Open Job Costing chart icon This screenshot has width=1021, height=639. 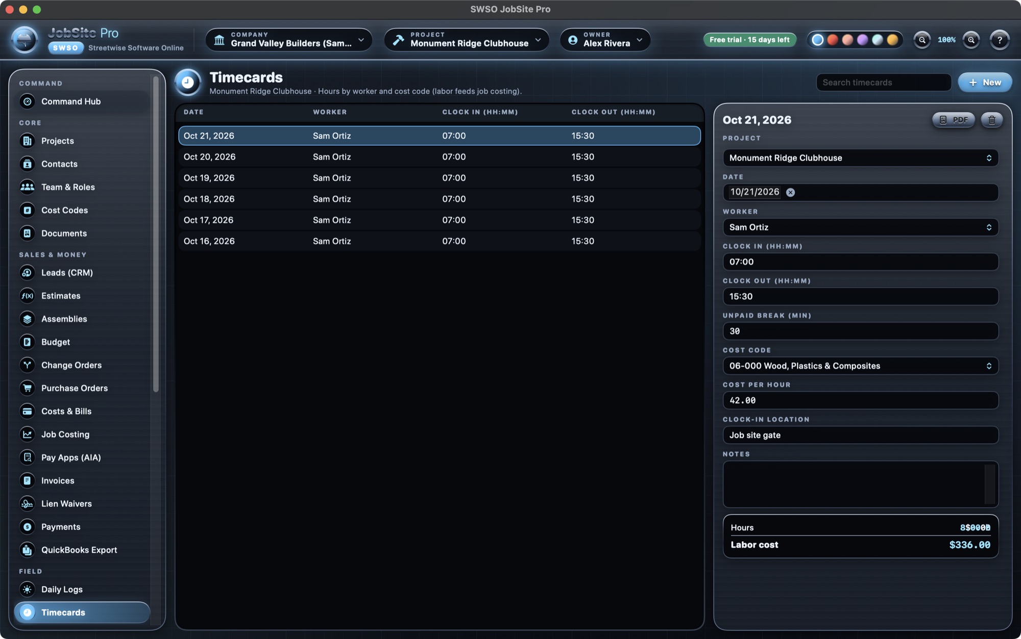[28, 434]
